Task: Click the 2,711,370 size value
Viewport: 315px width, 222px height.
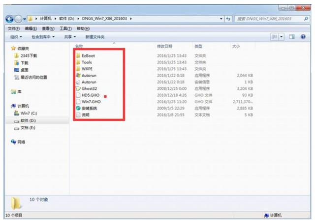Action: click(243, 102)
